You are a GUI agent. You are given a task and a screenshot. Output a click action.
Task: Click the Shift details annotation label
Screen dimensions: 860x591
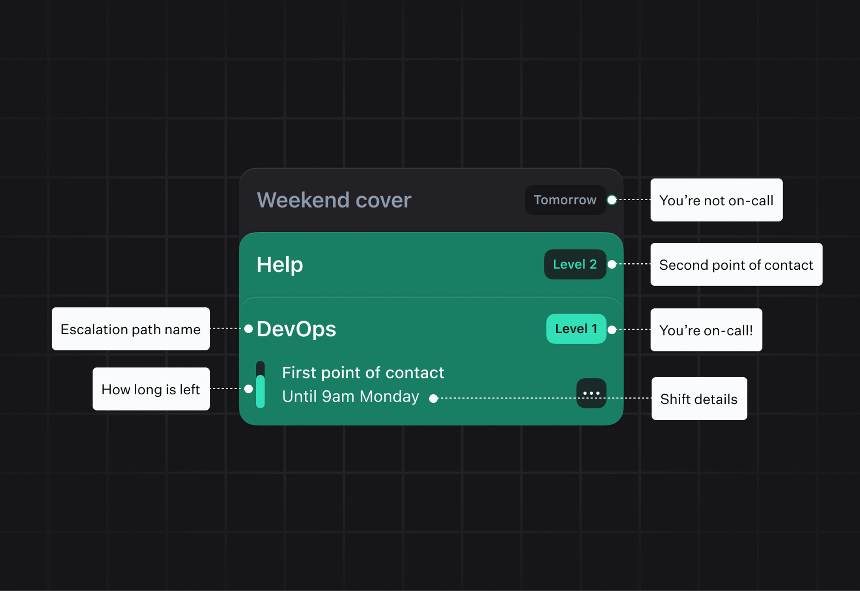point(699,399)
